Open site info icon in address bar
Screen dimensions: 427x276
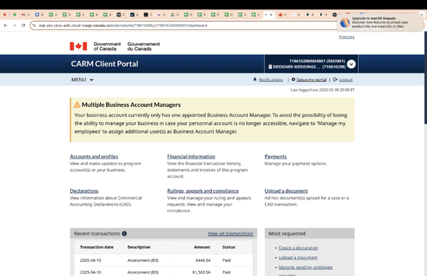(x=34, y=26)
